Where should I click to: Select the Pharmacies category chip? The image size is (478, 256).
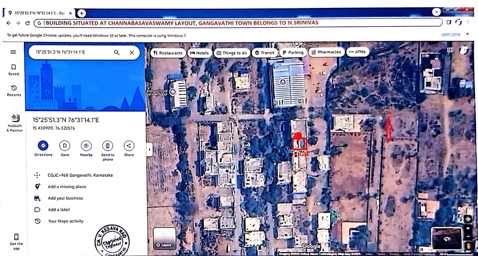click(x=326, y=52)
